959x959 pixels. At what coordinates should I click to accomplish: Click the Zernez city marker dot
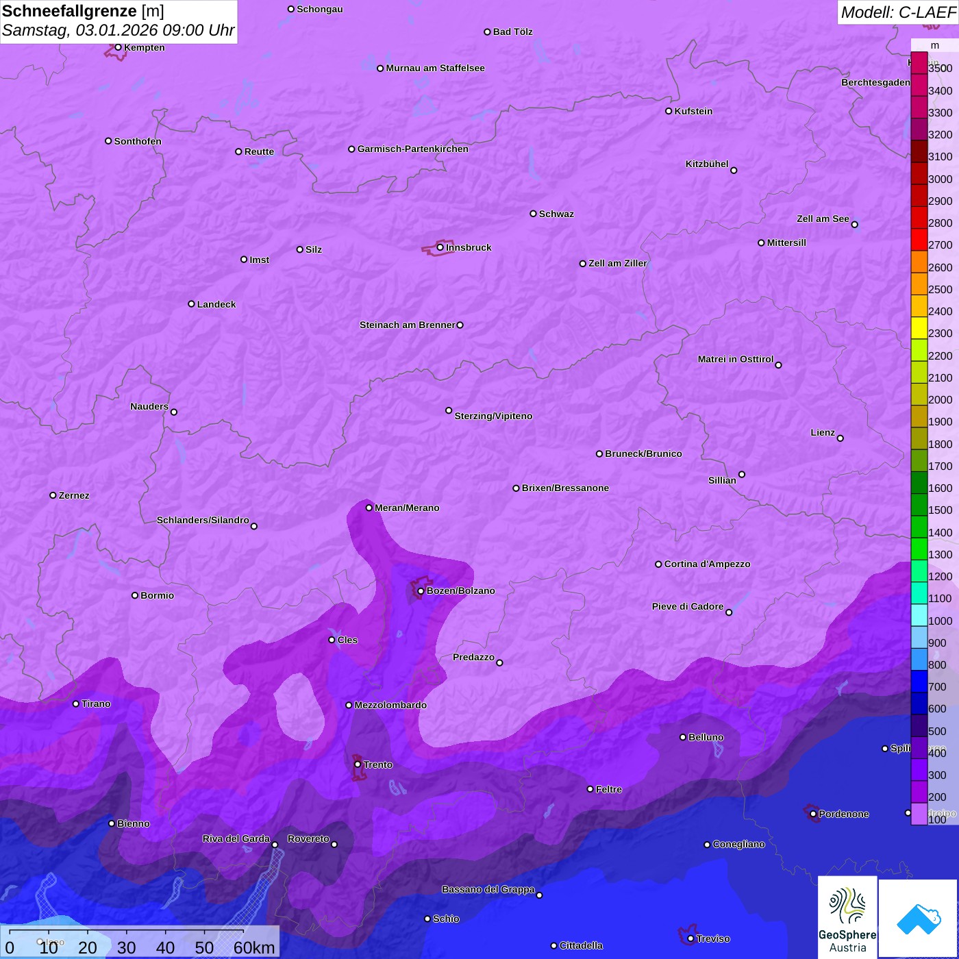[x=53, y=495]
